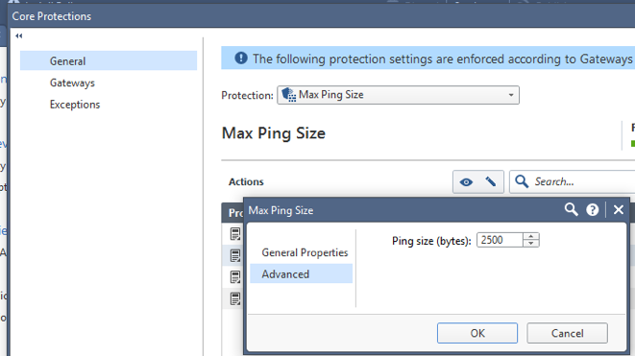Click OK to confirm ping size

pyautogui.click(x=477, y=333)
